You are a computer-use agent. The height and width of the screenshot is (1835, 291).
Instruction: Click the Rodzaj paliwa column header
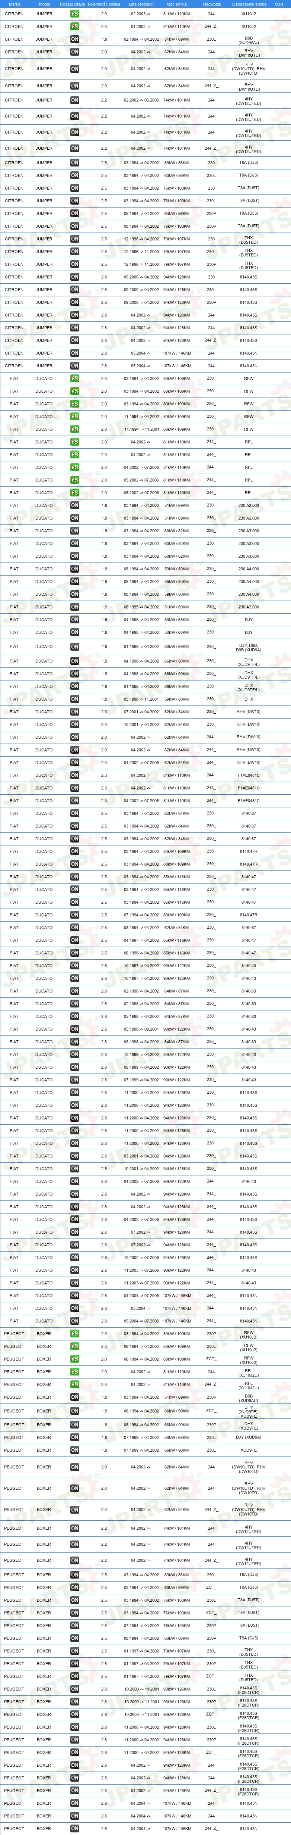tap(73, 4)
